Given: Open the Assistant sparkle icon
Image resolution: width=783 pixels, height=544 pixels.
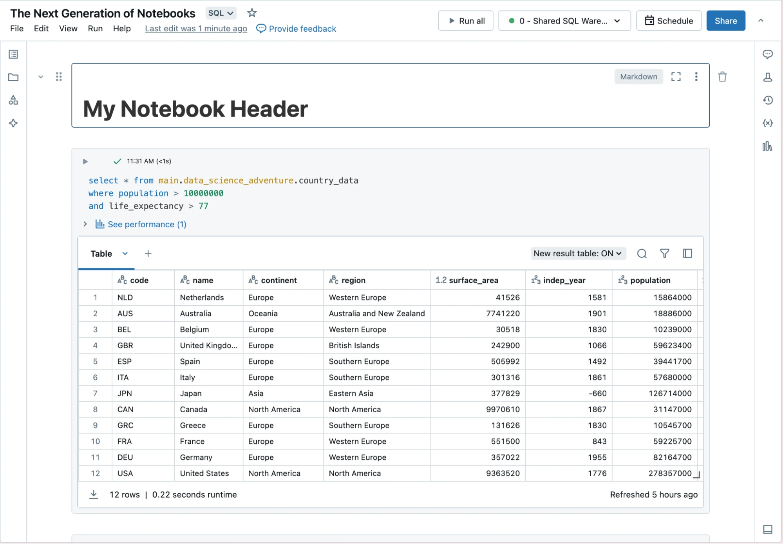Looking at the screenshot, I should (13, 123).
